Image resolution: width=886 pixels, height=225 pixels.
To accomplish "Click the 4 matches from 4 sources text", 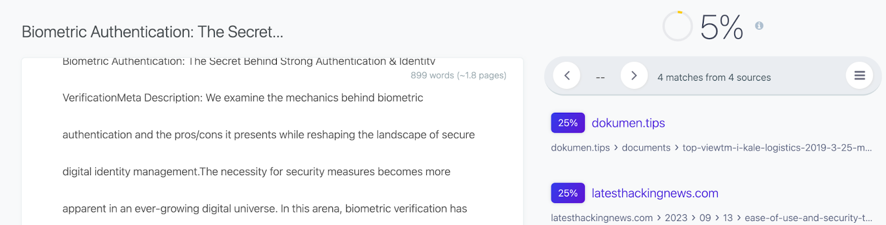I will (x=714, y=77).
